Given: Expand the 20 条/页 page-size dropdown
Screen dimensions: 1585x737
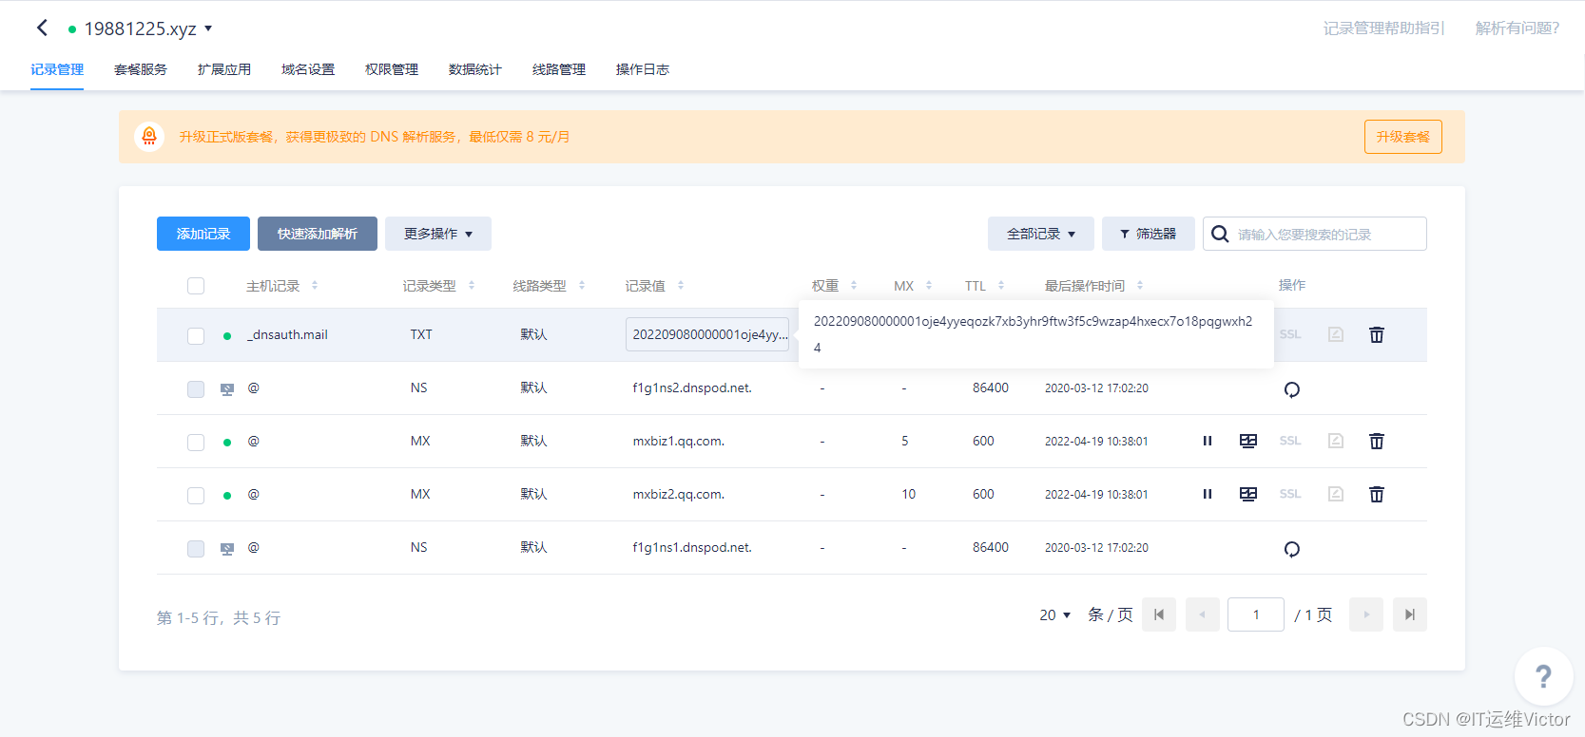Looking at the screenshot, I should (1055, 615).
